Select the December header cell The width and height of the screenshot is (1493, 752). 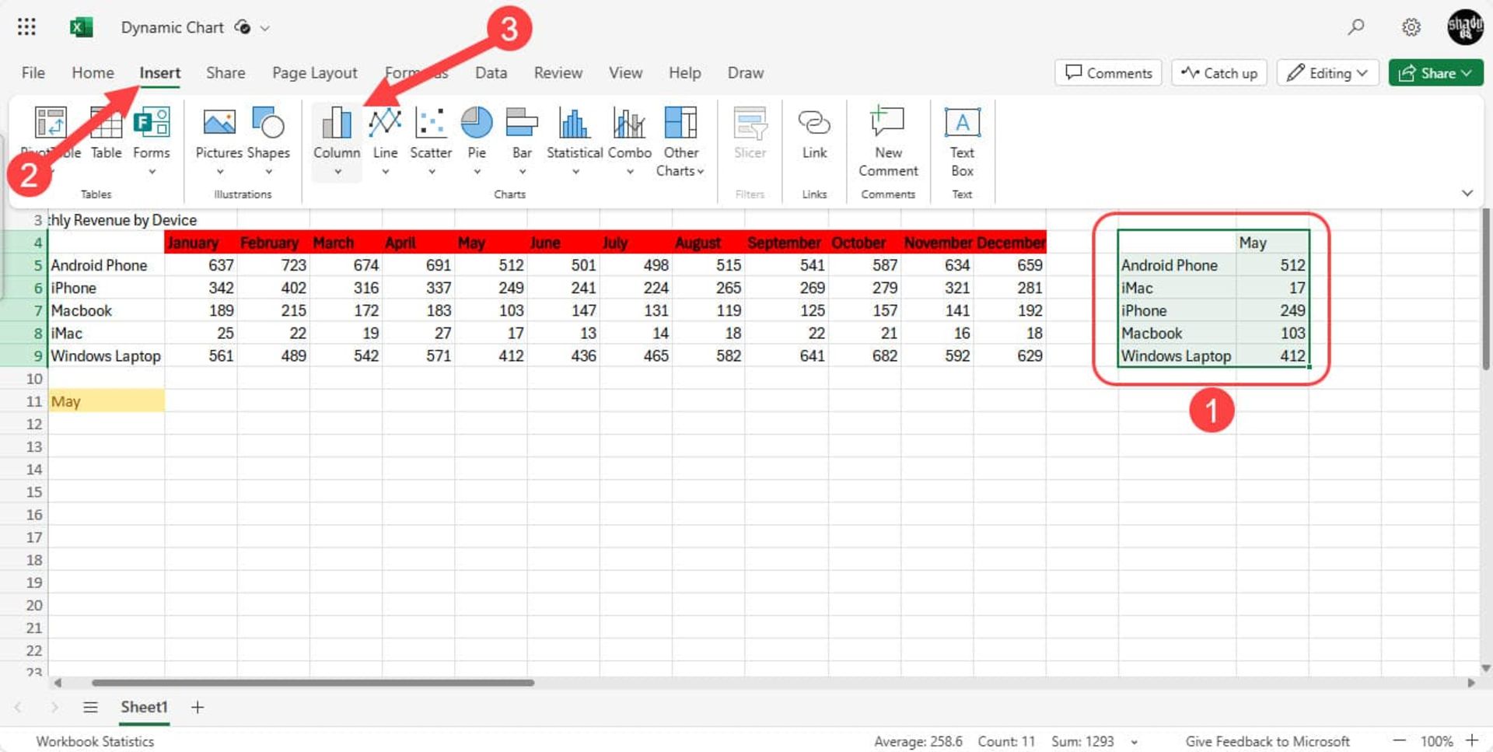(x=1009, y=243)
